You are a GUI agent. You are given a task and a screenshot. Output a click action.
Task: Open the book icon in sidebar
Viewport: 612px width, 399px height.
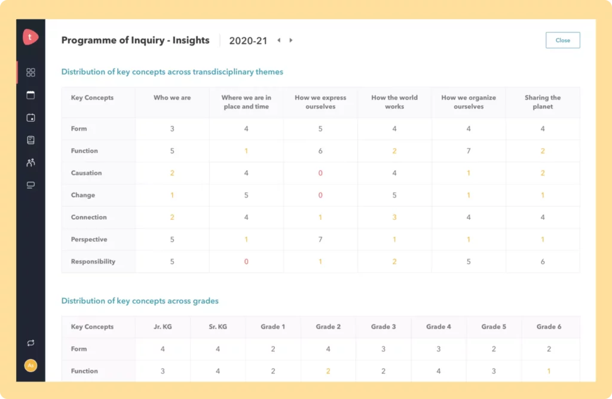[x=31, y=140]
